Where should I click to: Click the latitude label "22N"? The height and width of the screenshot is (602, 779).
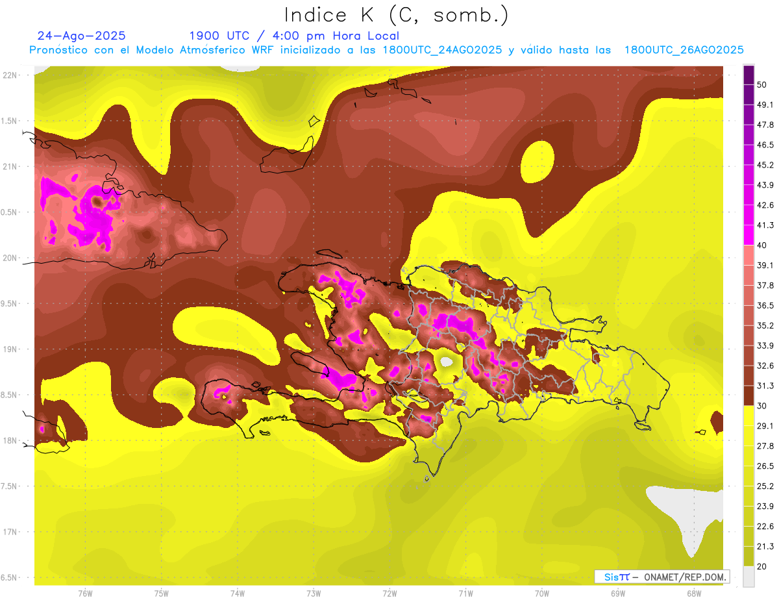10,75
